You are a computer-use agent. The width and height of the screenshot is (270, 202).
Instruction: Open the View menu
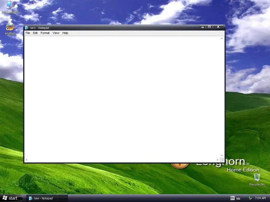coord(56,33)
